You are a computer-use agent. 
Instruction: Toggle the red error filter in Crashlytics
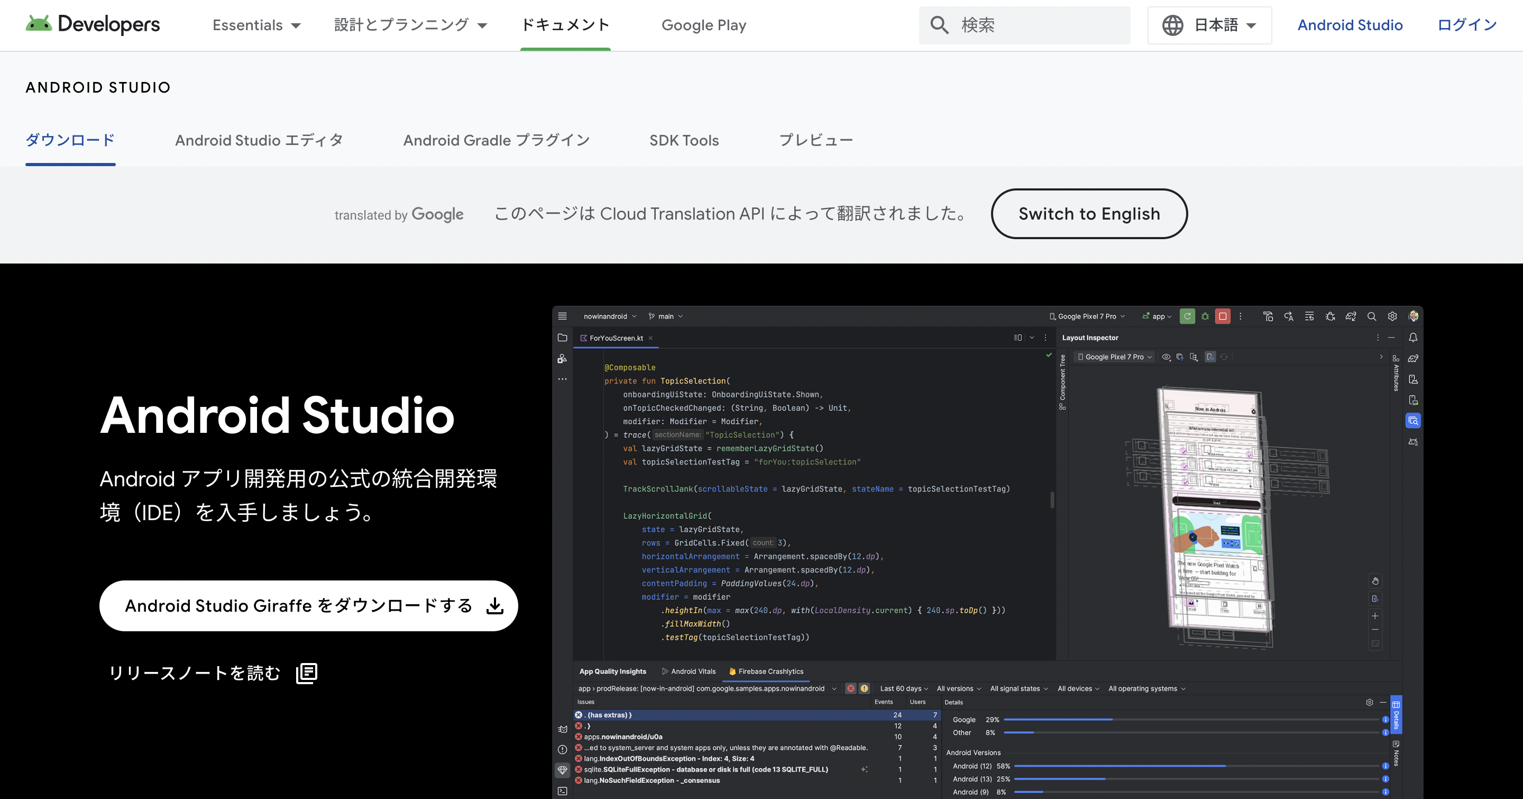pos(851,688)
